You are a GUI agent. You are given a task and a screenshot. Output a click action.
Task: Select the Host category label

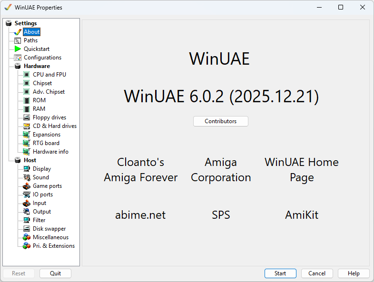point(30,160)
